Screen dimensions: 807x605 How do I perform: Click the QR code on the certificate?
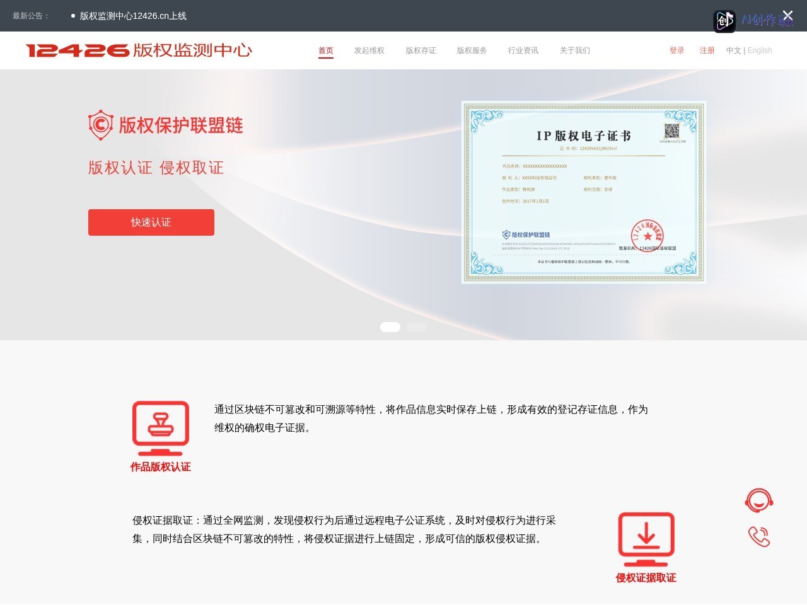(672, 131)
